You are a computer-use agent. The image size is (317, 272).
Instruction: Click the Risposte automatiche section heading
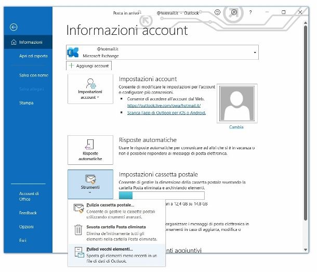(x=148, y=140)
